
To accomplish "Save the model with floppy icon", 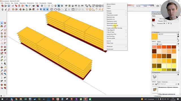I will 9,6.
